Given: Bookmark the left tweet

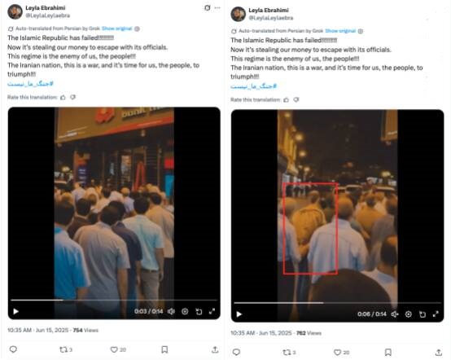Looking at the screenshot, I should [164, 349].
